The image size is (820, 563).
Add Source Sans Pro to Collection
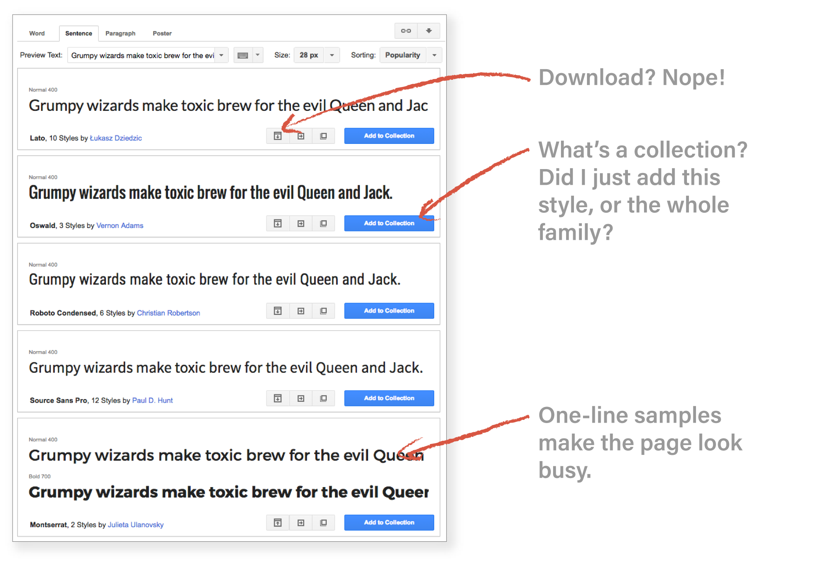click(x=389, y=398)
